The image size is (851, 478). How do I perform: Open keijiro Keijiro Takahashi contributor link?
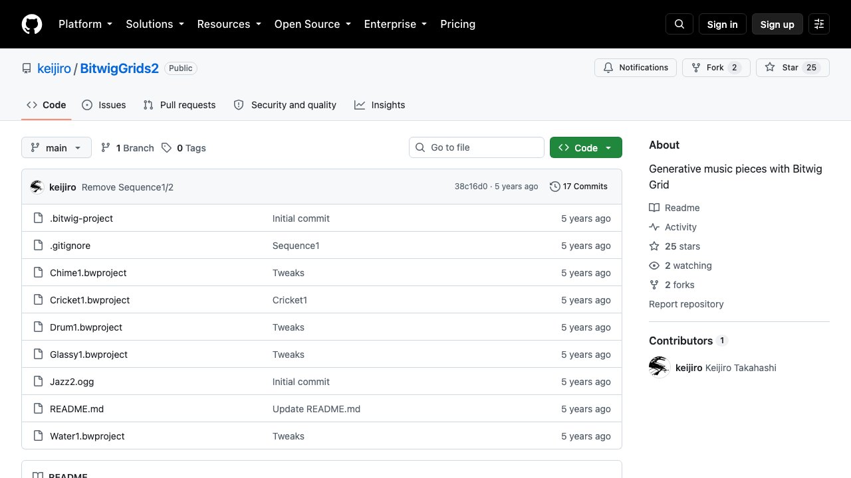tap(725, 368)
